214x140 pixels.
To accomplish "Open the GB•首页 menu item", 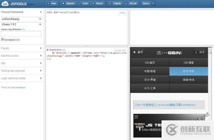I will coord(150,63).
